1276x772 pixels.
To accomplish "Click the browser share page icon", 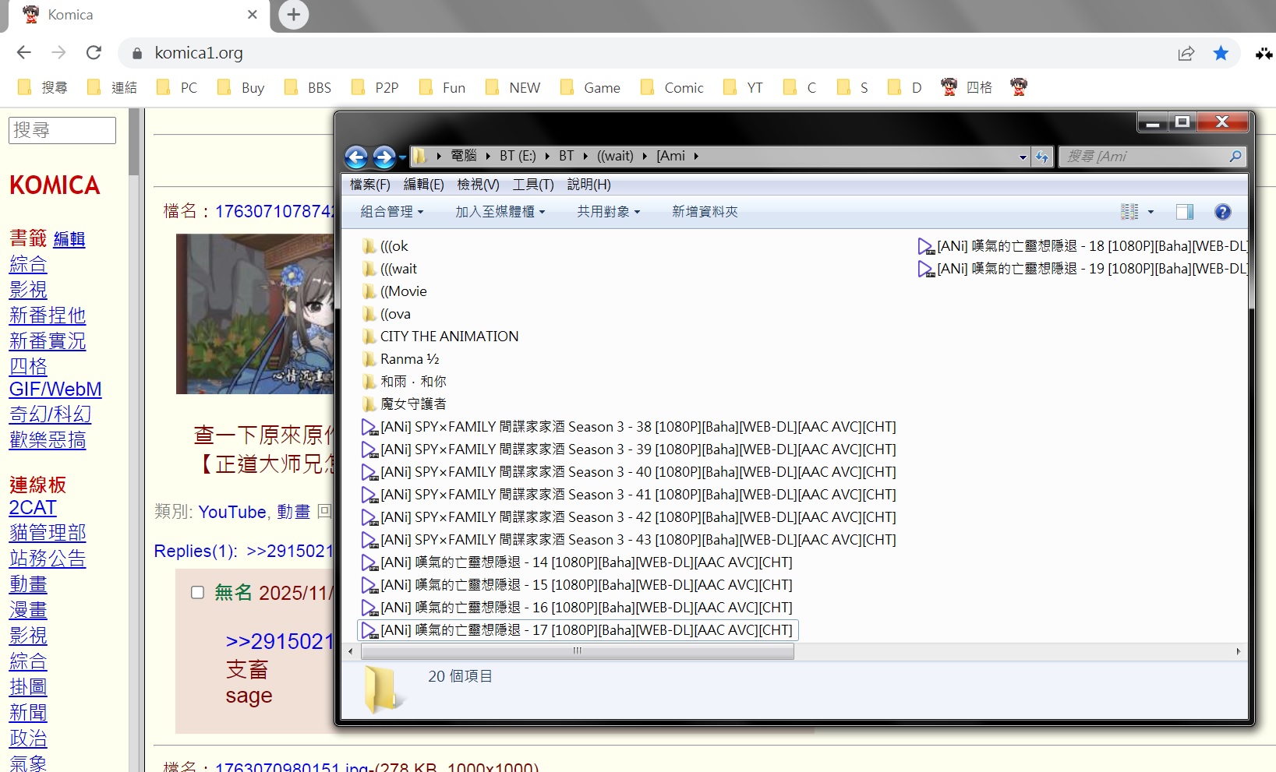I will [x=1186, y=53].
